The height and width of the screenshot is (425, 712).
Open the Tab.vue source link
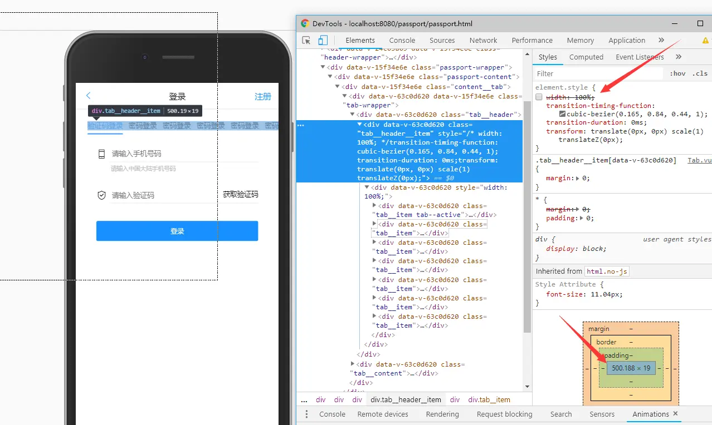click(699, 160)
